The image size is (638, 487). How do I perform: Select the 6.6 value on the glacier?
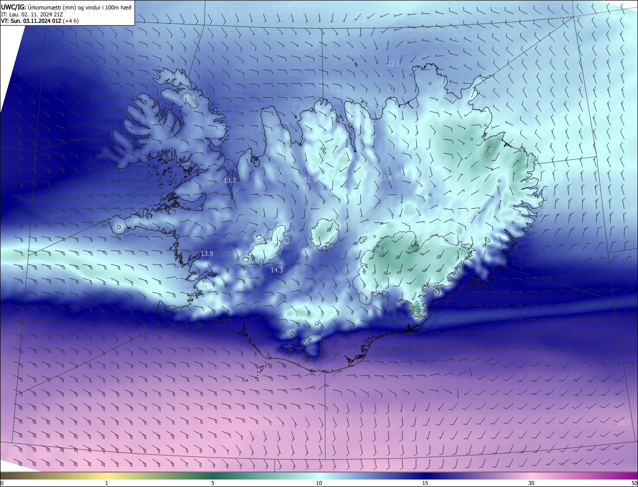(x=382, y=249)
